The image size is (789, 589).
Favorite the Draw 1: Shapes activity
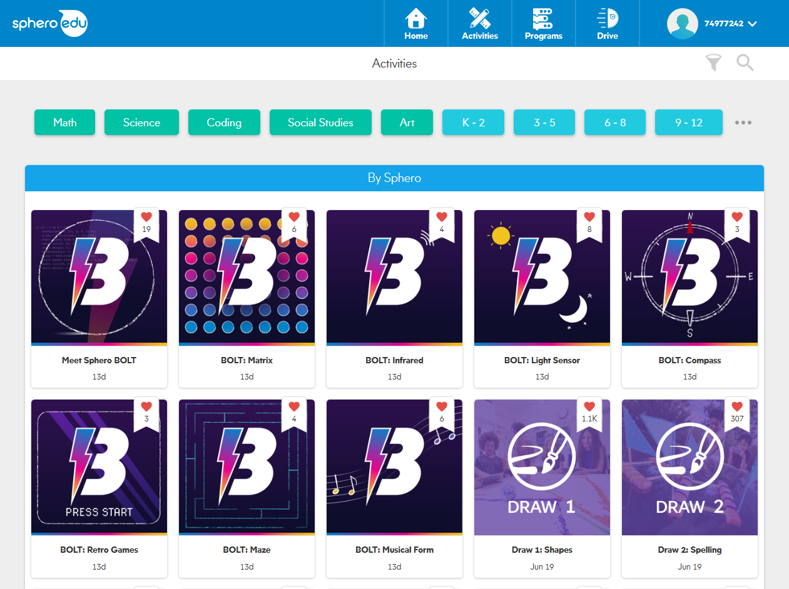pos(589,407)
